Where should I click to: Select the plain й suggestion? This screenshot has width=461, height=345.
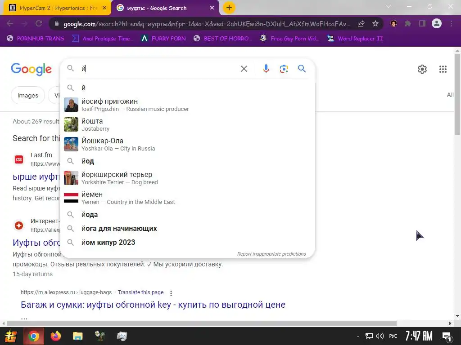click(187, 88)
